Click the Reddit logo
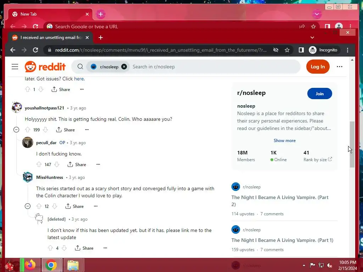The height and width of the screenshot is (272, 363). [x=45, y=67]
